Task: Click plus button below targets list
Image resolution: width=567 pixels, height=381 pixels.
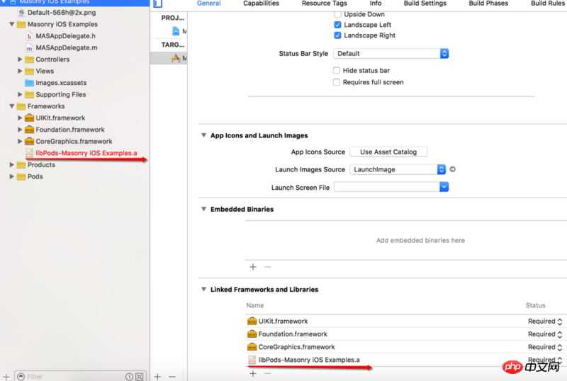Action: pos(157,377)
